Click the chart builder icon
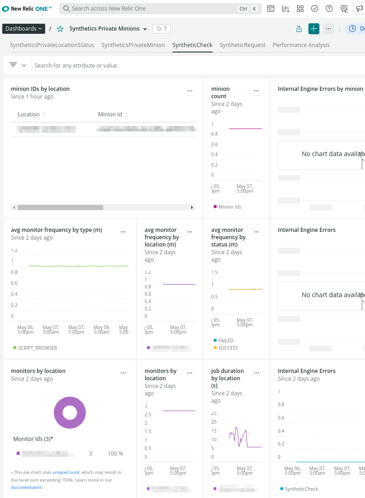The image size is (365, 498). (x=286, y=9)
